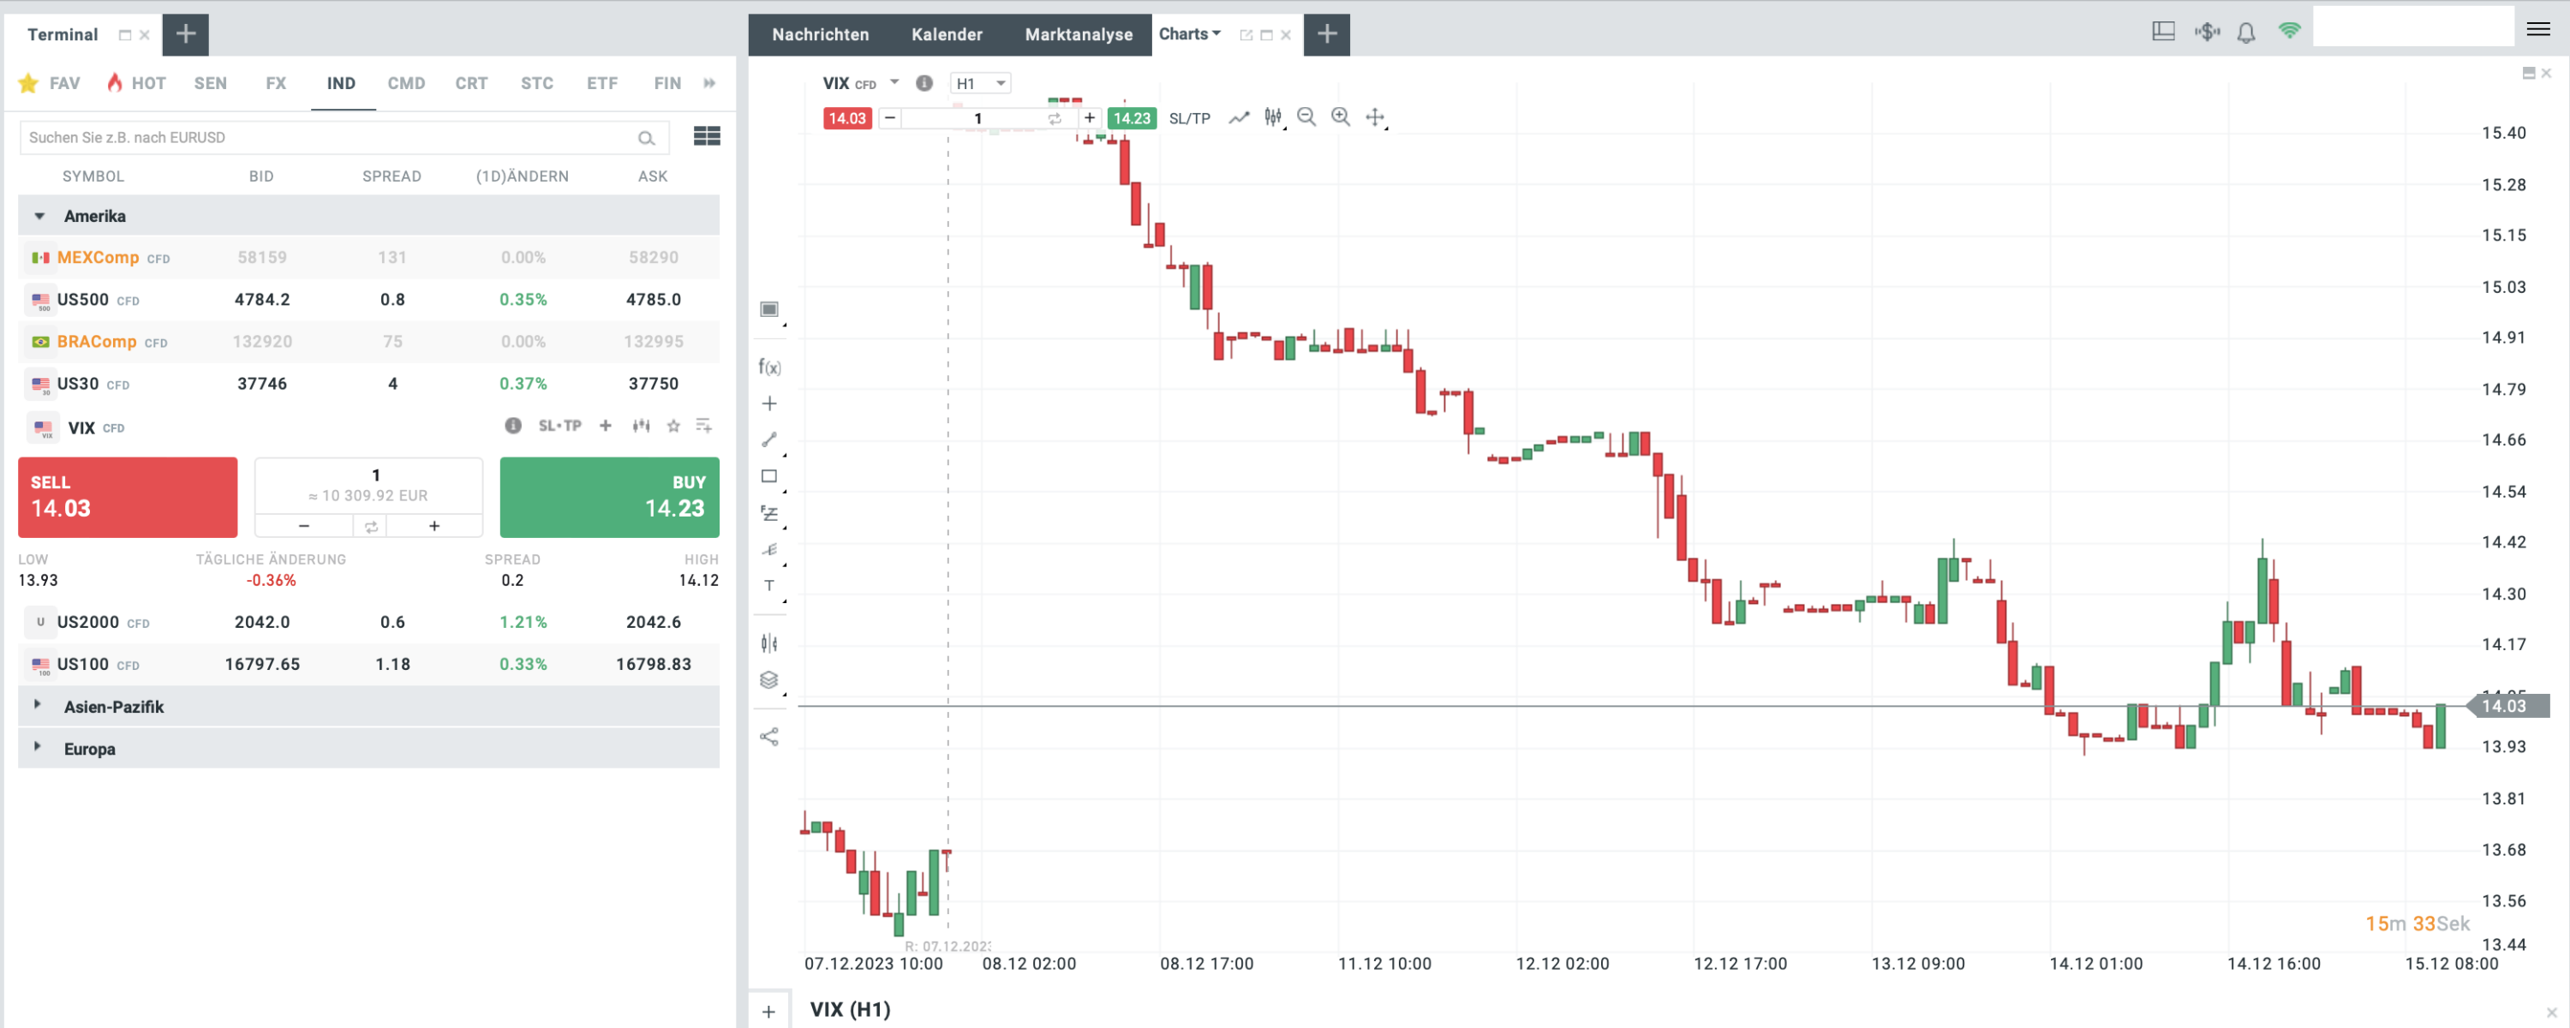The width and height of the screenshot is (2570, 1028).
Task: Select the rectangle shape drawing tool
Action: coord(769,476)
